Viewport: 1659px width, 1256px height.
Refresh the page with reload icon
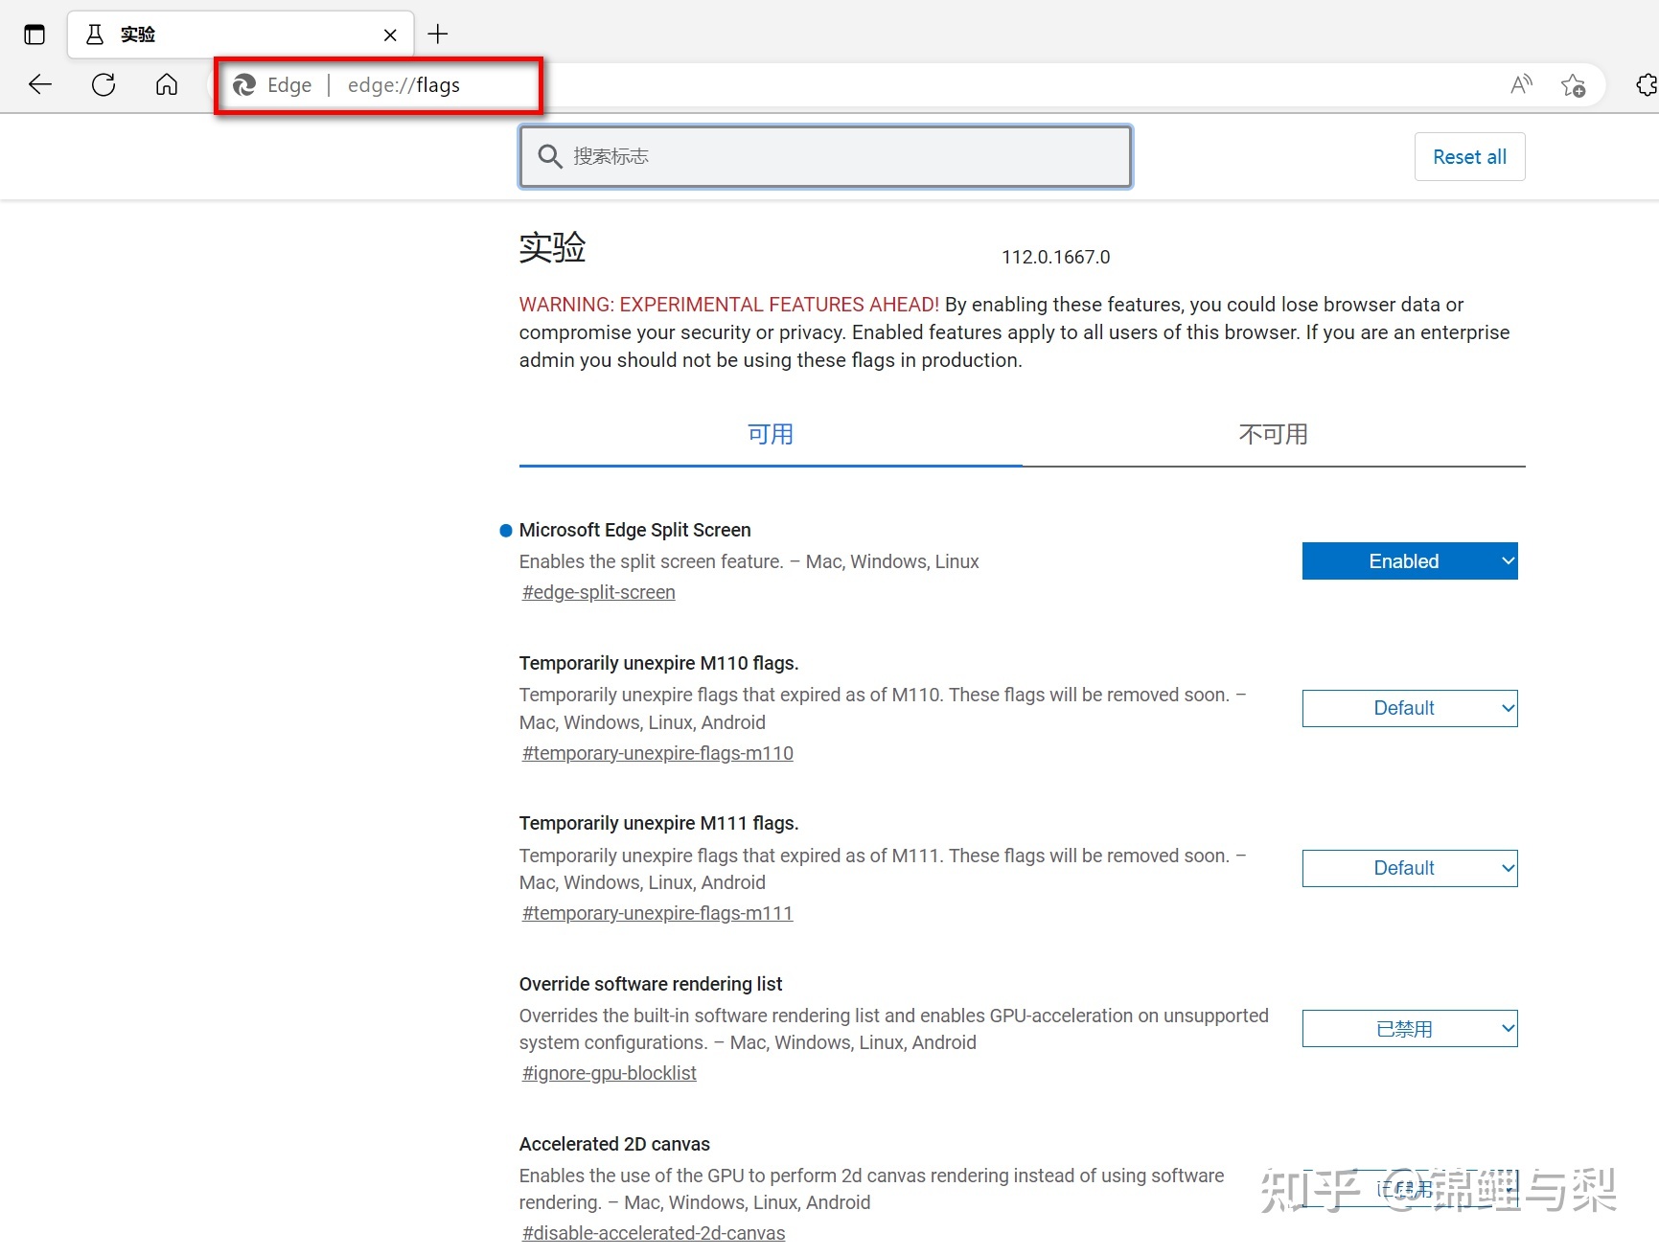pyautogui.click(x=104, y=84)
